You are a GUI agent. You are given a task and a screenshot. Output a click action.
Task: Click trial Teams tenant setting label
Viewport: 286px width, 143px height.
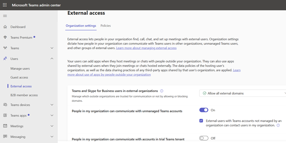pyautogui.click(x=128, y=139)
